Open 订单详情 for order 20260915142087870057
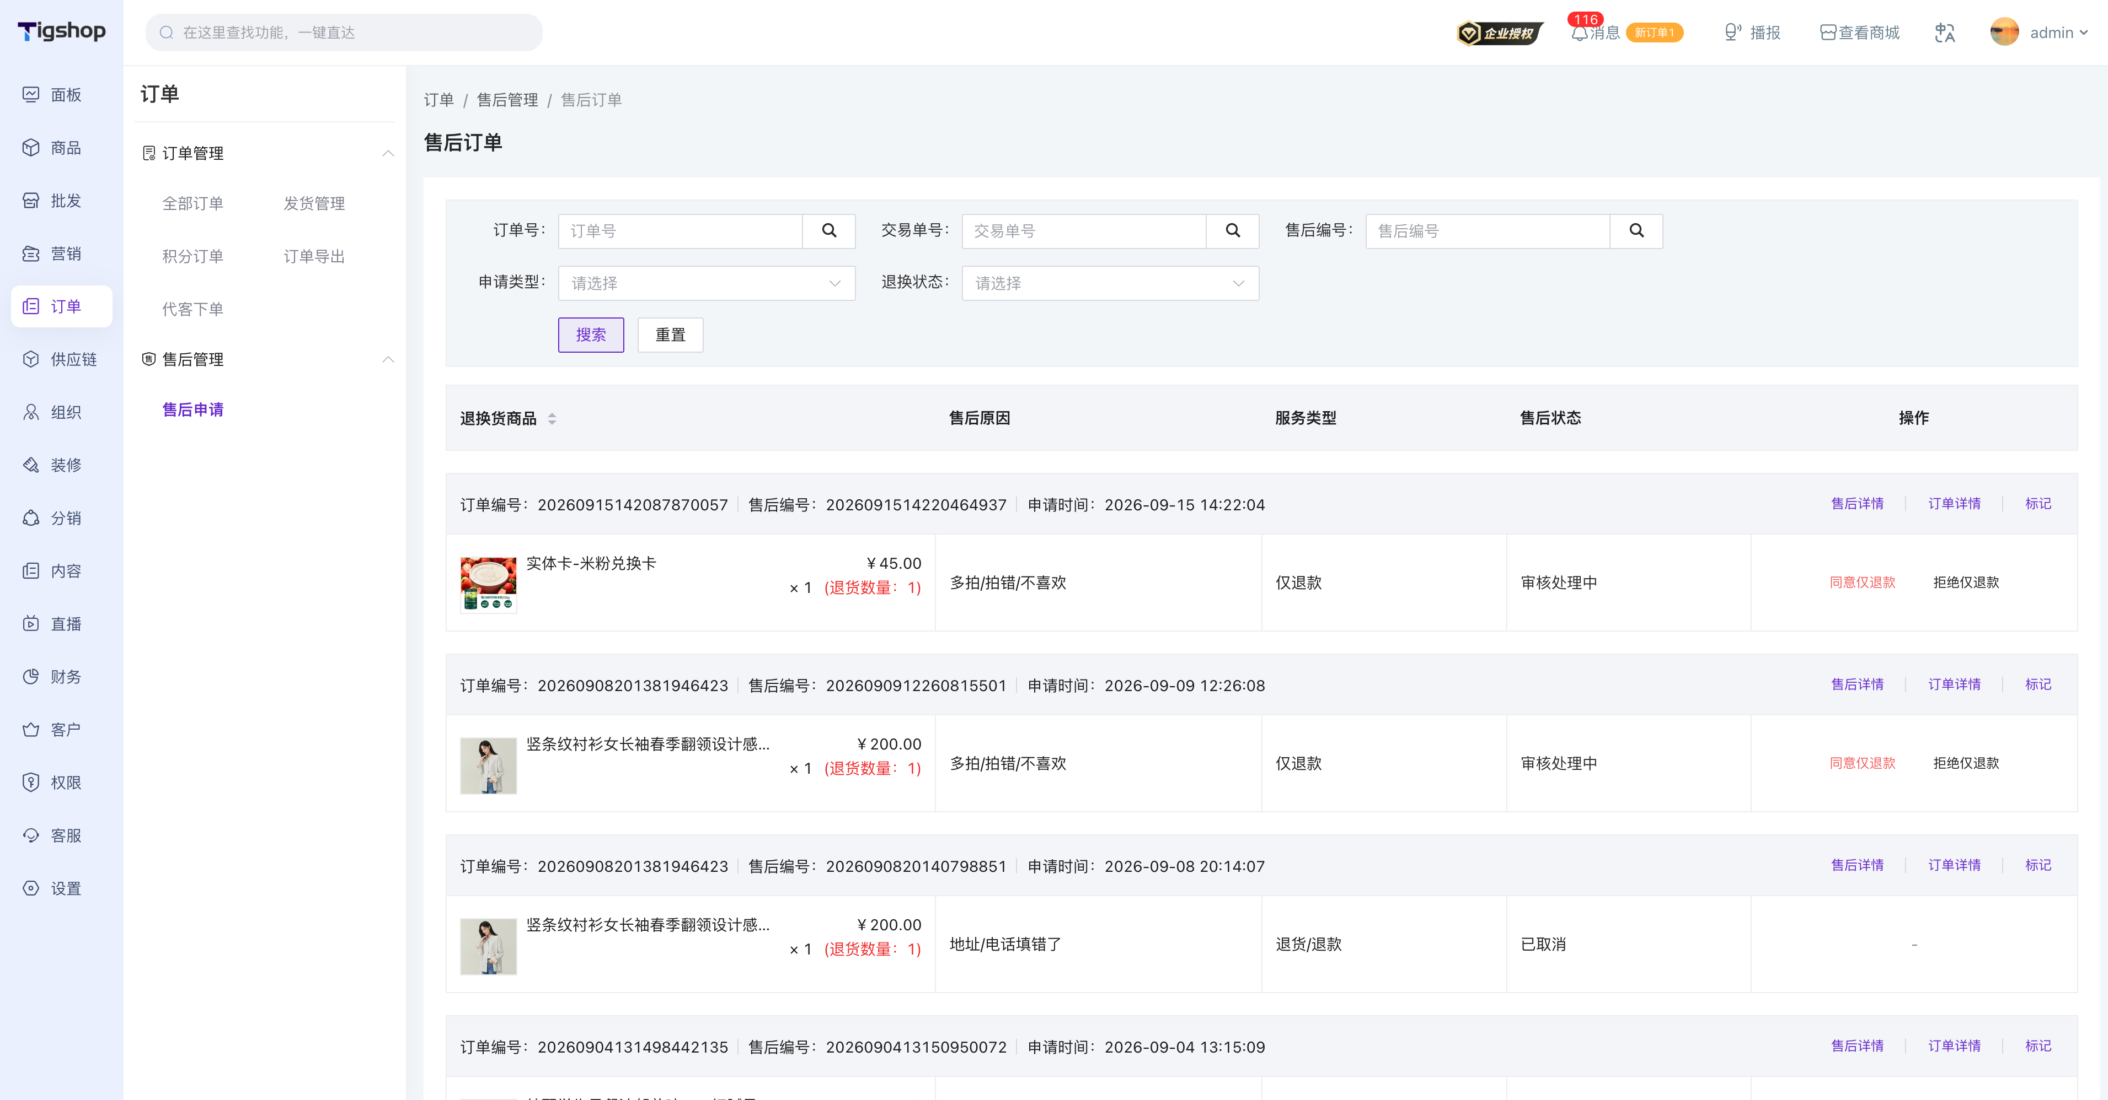Screen dimensions: 2108x1100 [x=1954, y=504]
